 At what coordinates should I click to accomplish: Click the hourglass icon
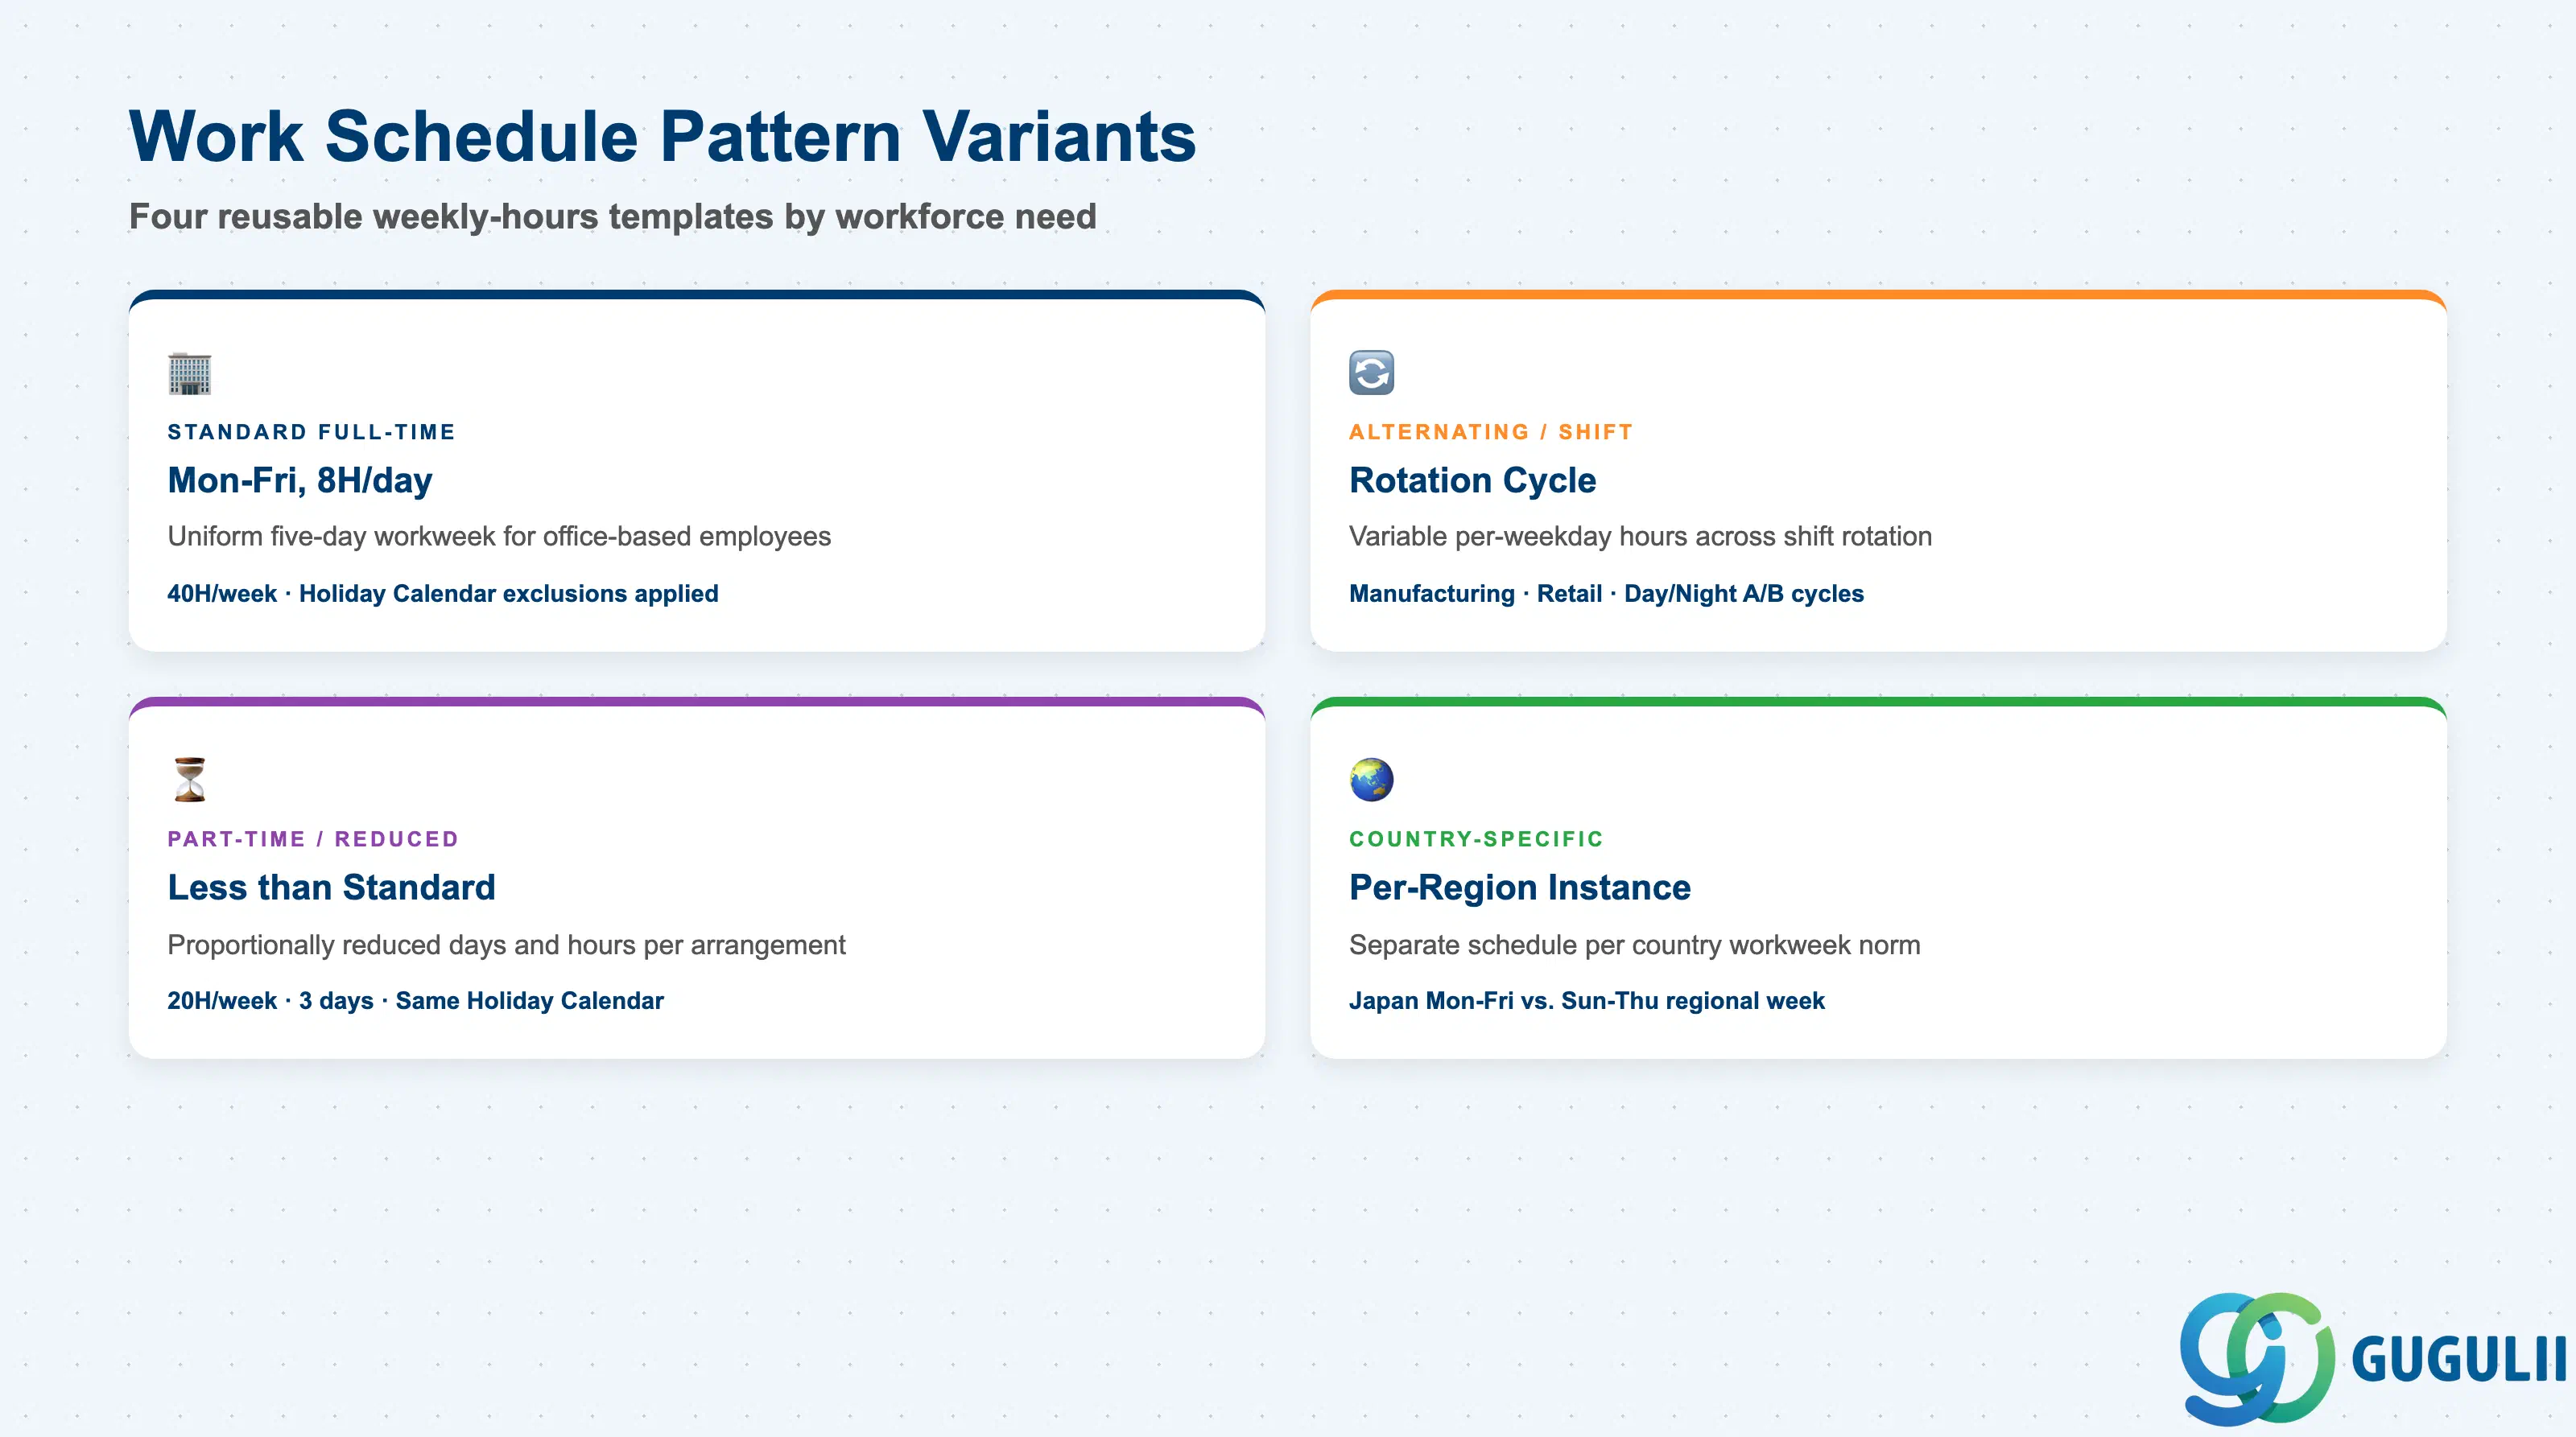pyautogui.click(x=190, y=780)
